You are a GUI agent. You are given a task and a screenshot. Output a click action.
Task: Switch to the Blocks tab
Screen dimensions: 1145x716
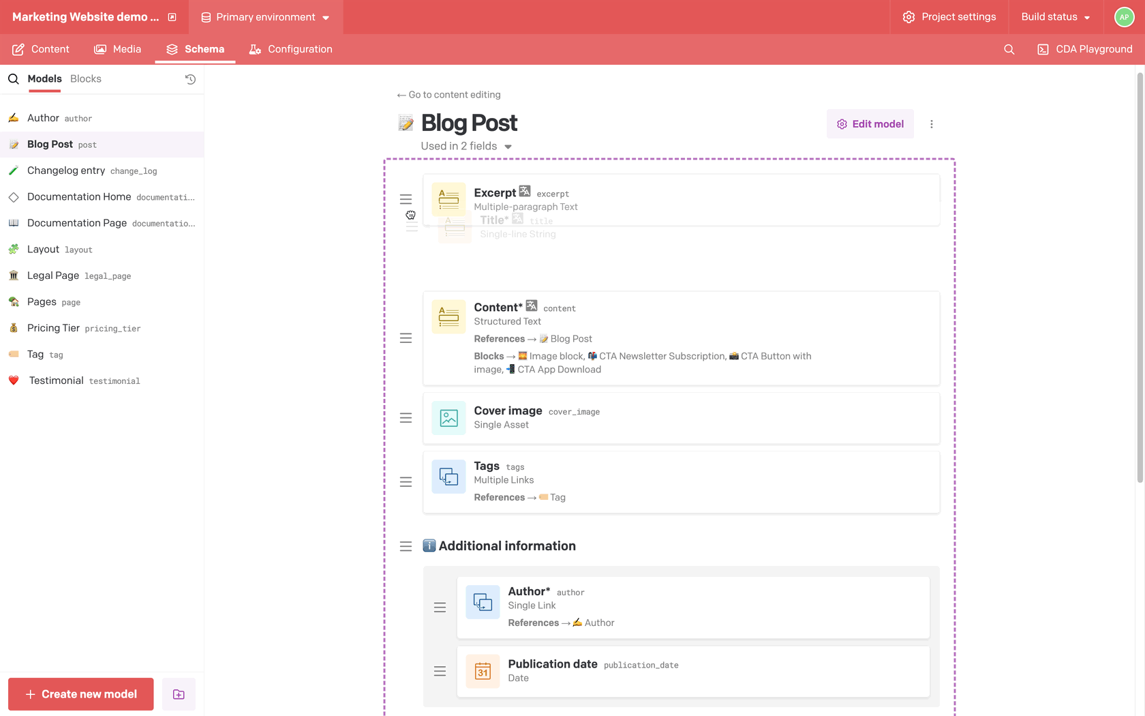[x=86, y=79]
